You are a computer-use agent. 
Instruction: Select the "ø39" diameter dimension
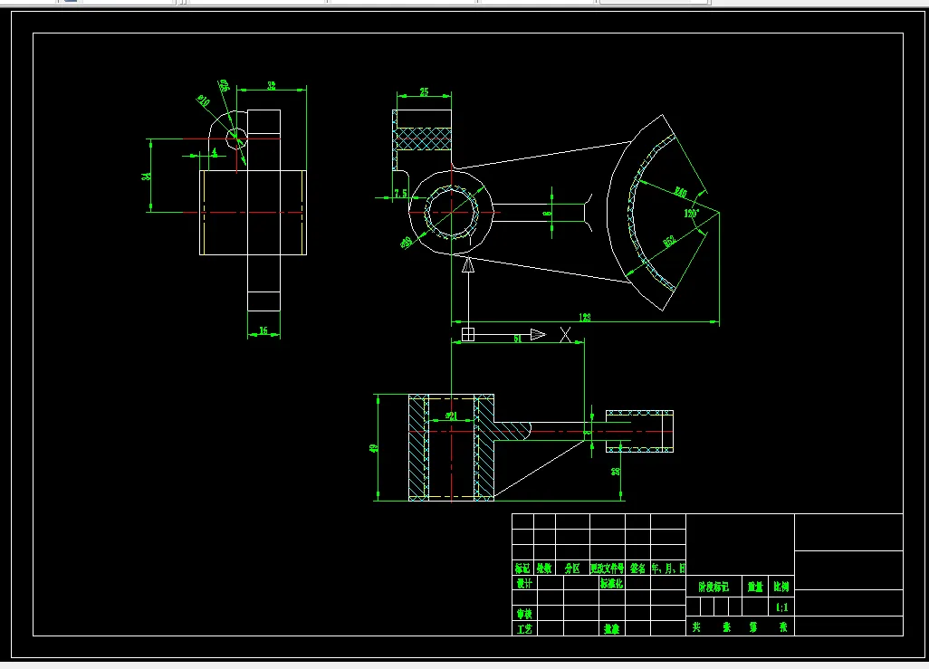tap(407, 242)
